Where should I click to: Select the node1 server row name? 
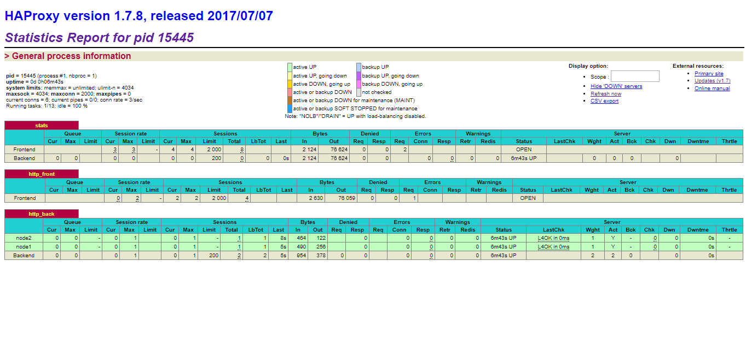click(x=24, y=247)
